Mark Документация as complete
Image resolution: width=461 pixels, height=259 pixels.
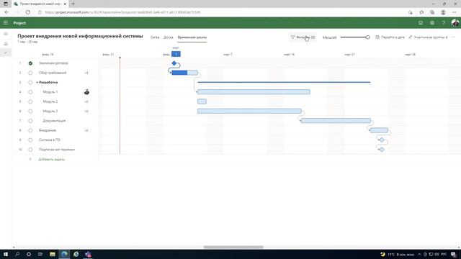tap(30, 121)
